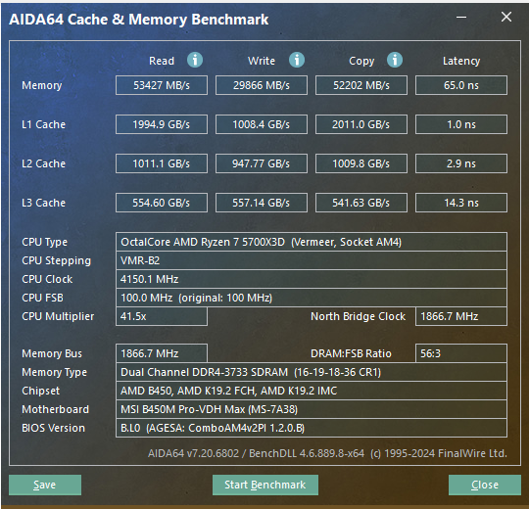Click the L3 Cache Copy value 541.63 GB/s

[361, 203]
